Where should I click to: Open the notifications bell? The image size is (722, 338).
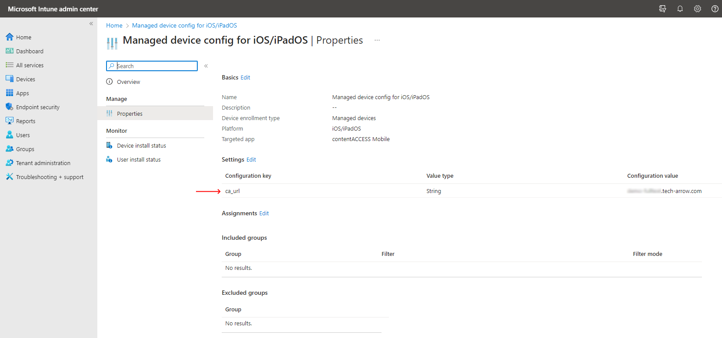tap(680, 9)
